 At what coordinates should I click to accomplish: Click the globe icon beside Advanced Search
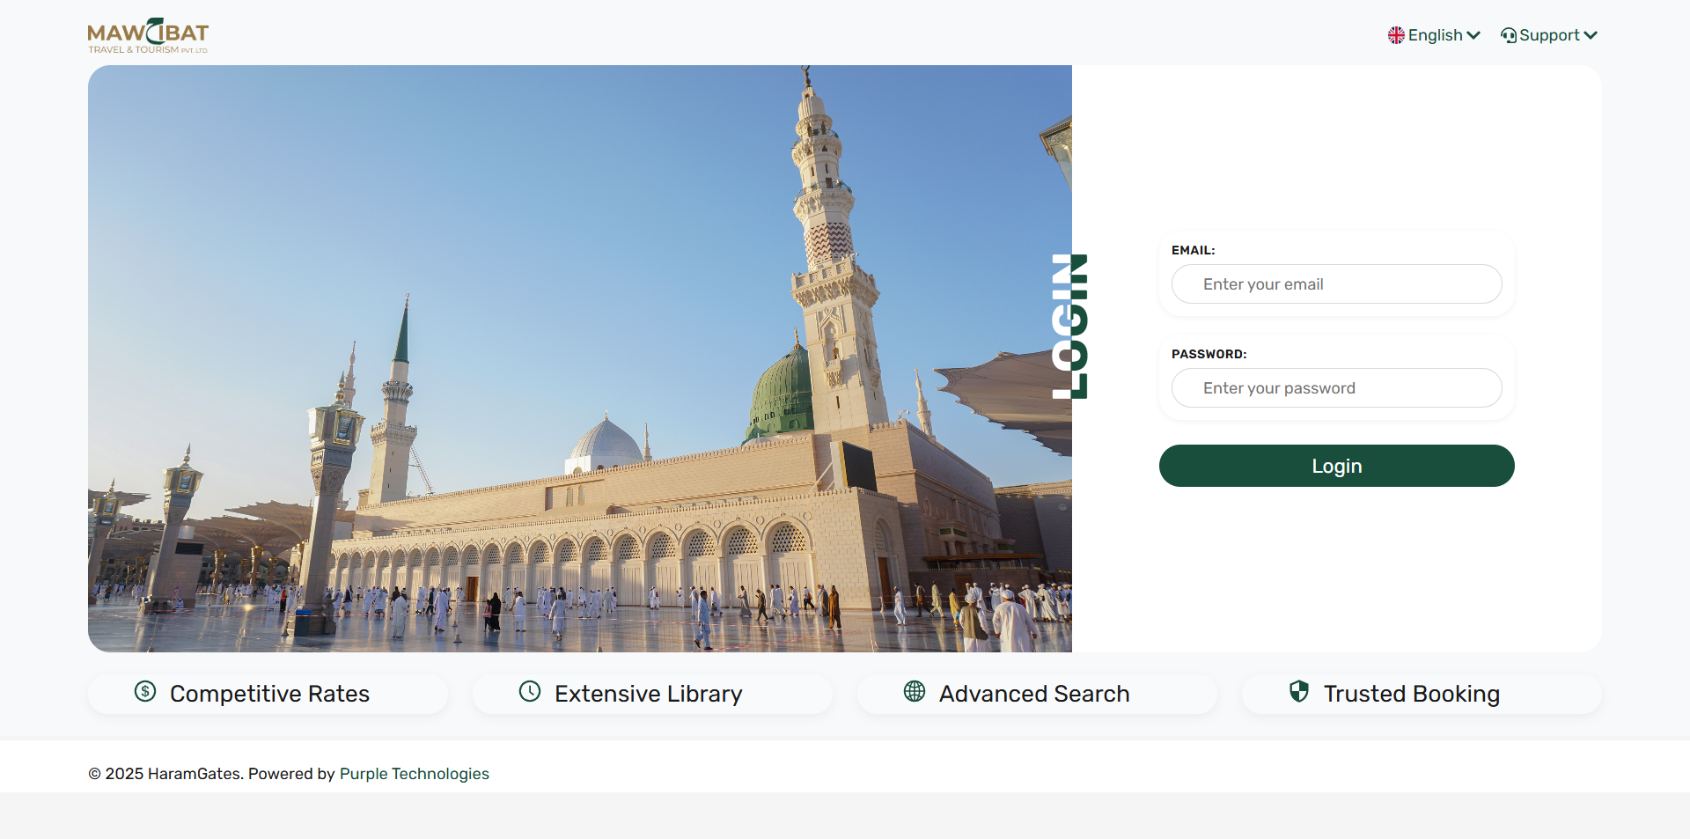(915, 692)
